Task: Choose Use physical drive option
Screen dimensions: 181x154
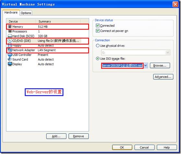Action: 98,46
